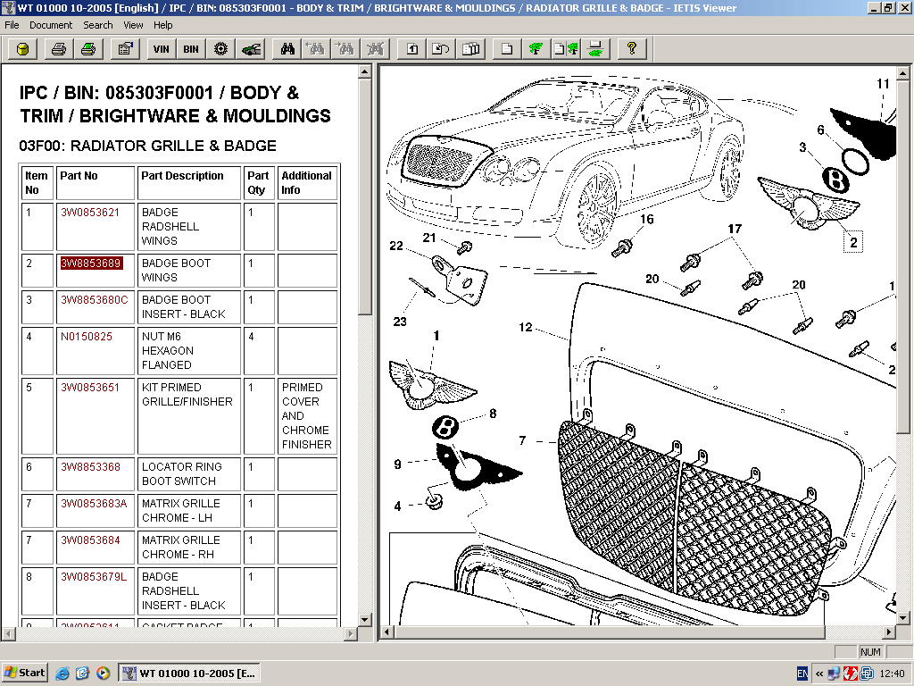Click the "MATRIX GRILLE CHROME - LH" description

click(181, 510)
